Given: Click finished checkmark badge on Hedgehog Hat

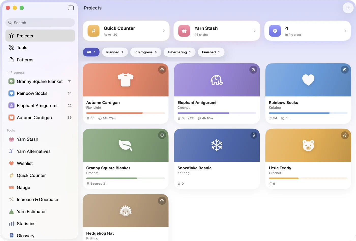Looking at the screenshot, I should point(162,201).
